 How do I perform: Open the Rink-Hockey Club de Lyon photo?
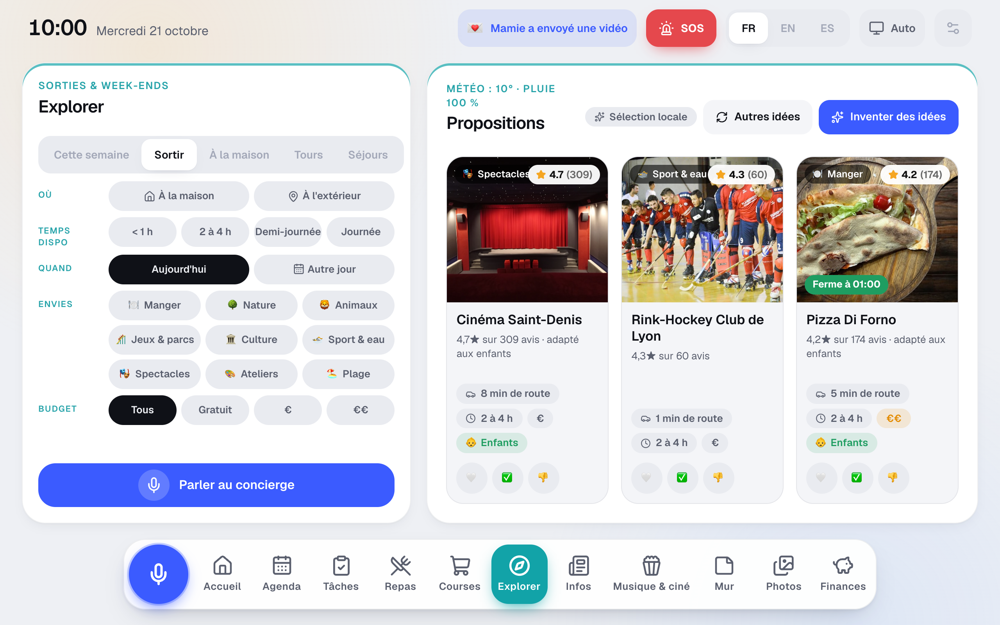pyautogui.click(x=702, y=230)
